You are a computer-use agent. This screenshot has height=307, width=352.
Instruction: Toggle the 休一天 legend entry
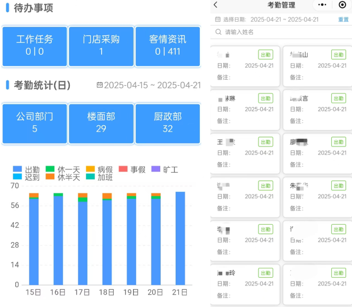click(x=63, y=169)
